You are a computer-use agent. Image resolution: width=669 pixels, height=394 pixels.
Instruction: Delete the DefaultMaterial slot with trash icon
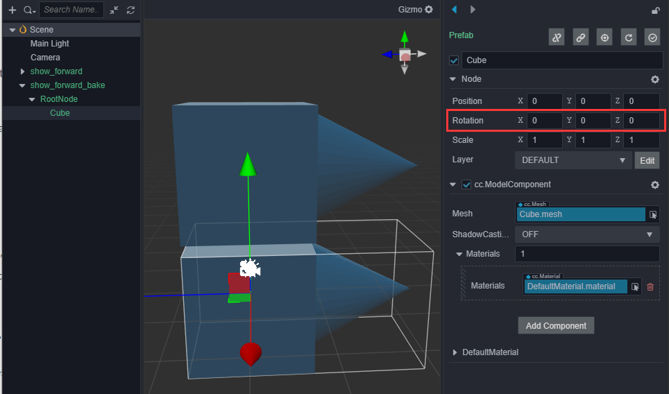point(650,286)
